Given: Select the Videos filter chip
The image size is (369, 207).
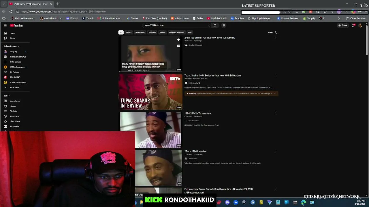Looking at the screenshot, I should 162,32.
